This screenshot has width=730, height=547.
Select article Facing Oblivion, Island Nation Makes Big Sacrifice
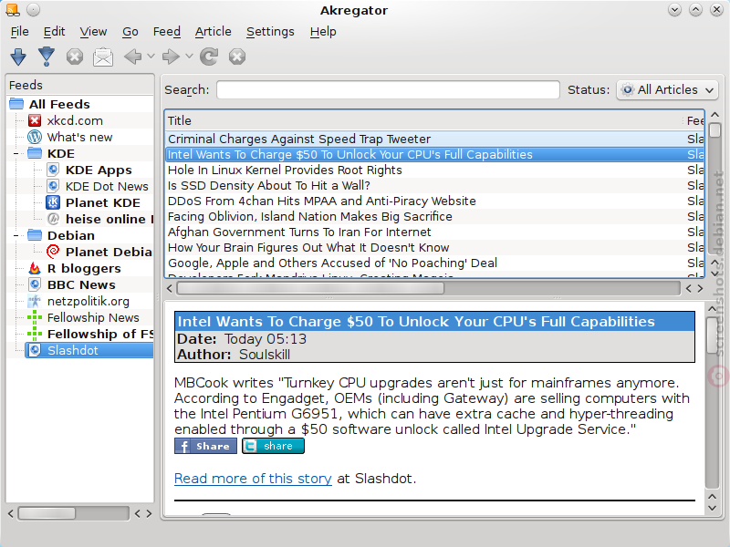[x=435, y=217]
